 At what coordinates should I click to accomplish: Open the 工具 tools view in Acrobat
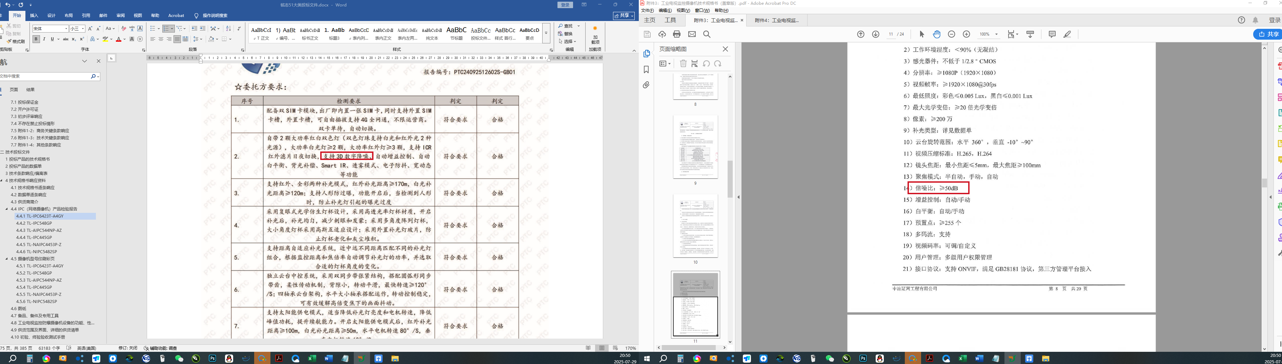click(x=670, y=20)
